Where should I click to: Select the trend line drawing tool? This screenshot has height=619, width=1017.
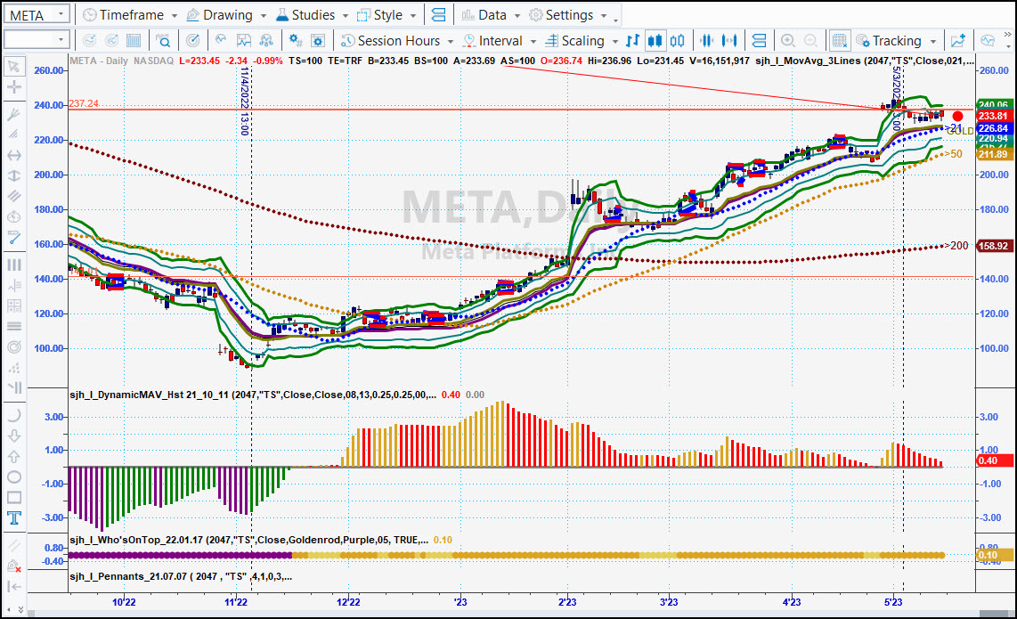pyautogui.click(x=13, y=238)
